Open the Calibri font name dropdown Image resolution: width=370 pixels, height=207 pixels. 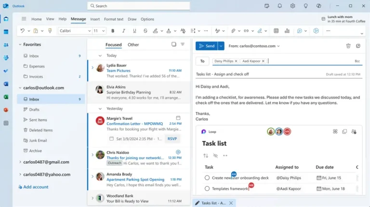pyautogui.click(x=75, y=31)
